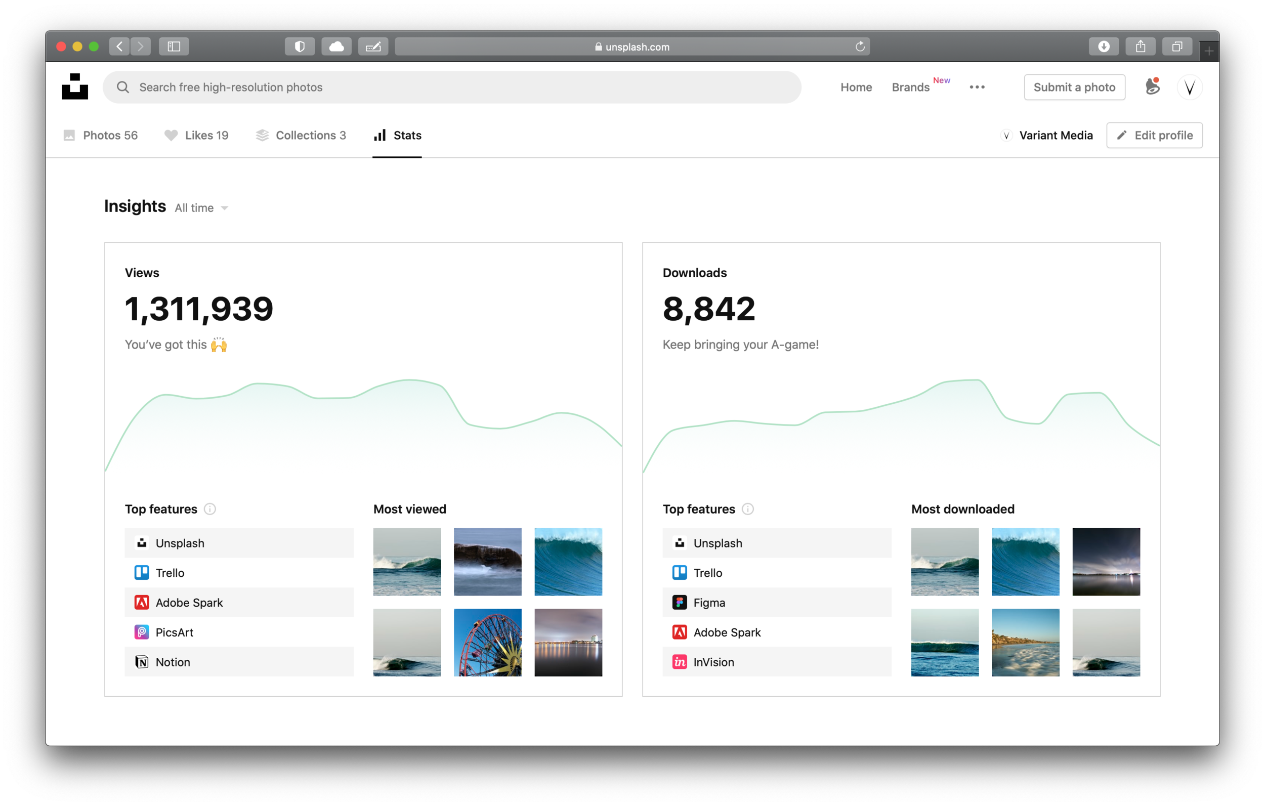The width and height of the screenshot is (1265, 806).
Task: Switch to the Photos 56 tab
Action: click(x=100, y=136)
